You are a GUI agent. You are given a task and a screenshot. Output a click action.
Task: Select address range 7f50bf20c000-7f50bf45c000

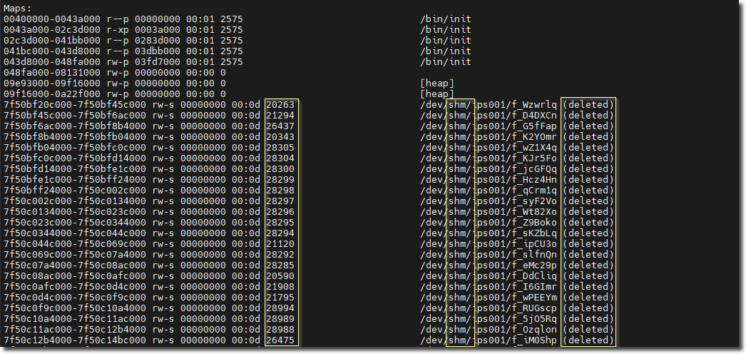click(75, 105)
